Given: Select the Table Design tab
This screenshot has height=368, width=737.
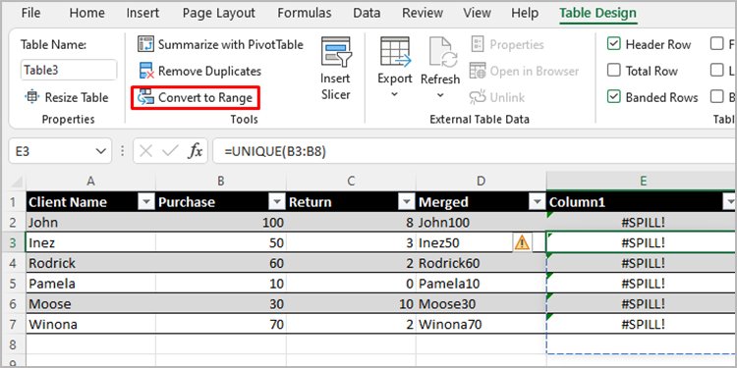Looking at the screenshot, I should point(597,13).
